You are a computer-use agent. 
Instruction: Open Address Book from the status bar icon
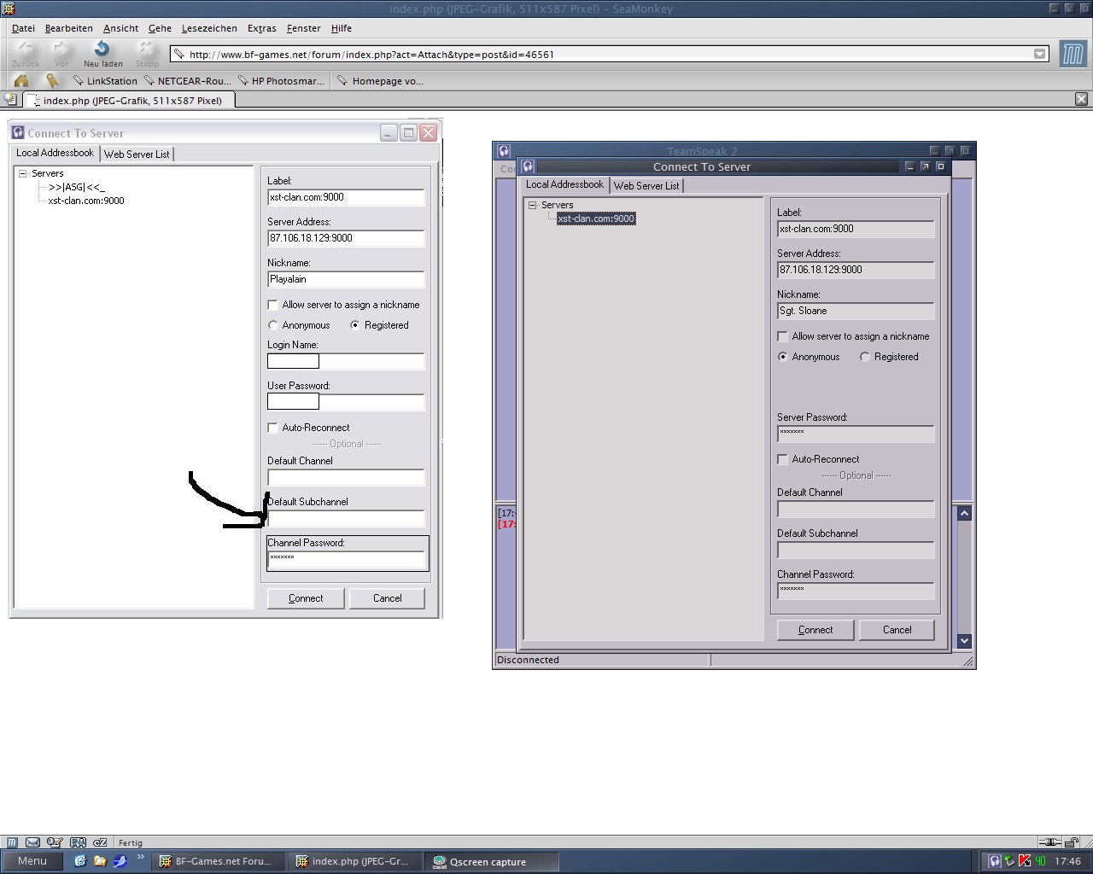77,842
